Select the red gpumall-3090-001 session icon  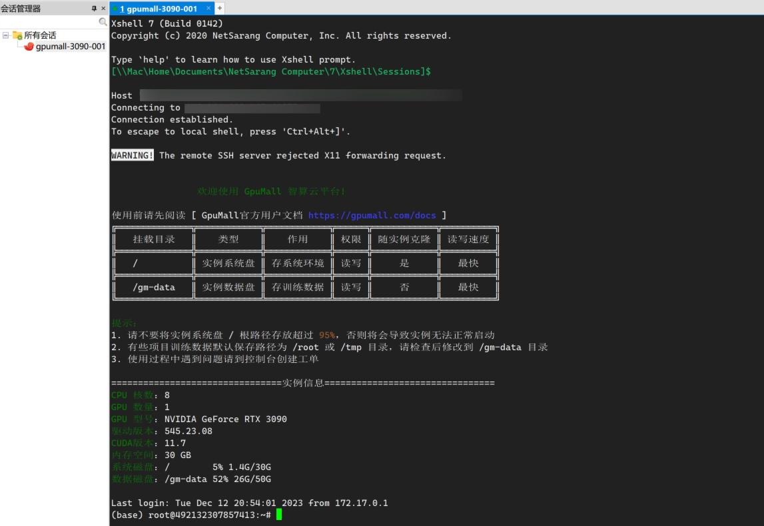(31, 46)
